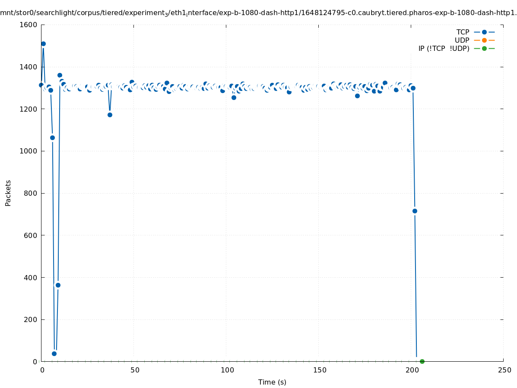517x388 pixels.
Task: Click the 250 x-axis tick label
Action: point(504,370)
